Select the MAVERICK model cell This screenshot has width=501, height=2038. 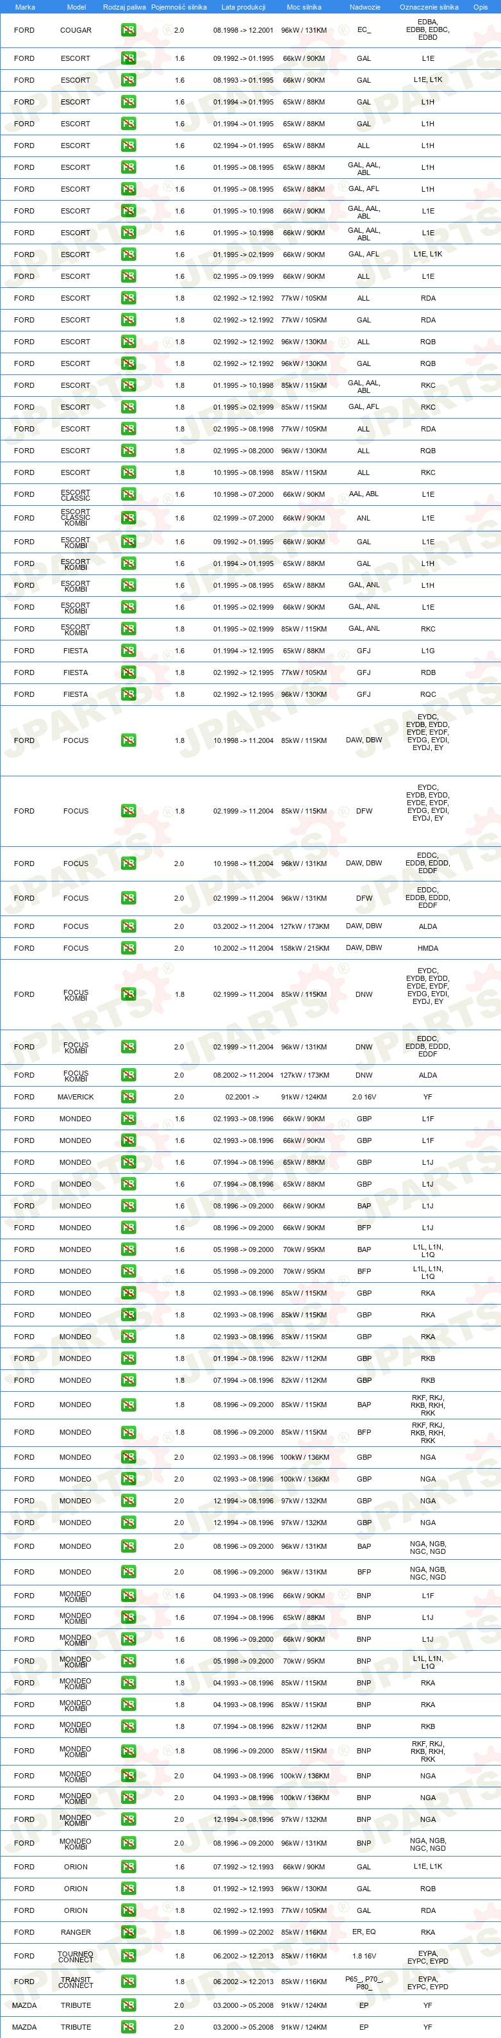pos(76,1098)
